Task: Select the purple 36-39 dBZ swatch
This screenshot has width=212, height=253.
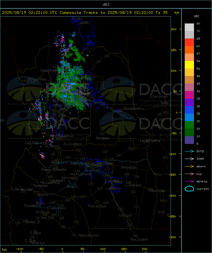Action: point(189,102)
